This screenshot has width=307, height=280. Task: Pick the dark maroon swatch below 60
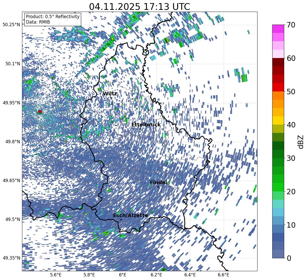coord(278,62)
